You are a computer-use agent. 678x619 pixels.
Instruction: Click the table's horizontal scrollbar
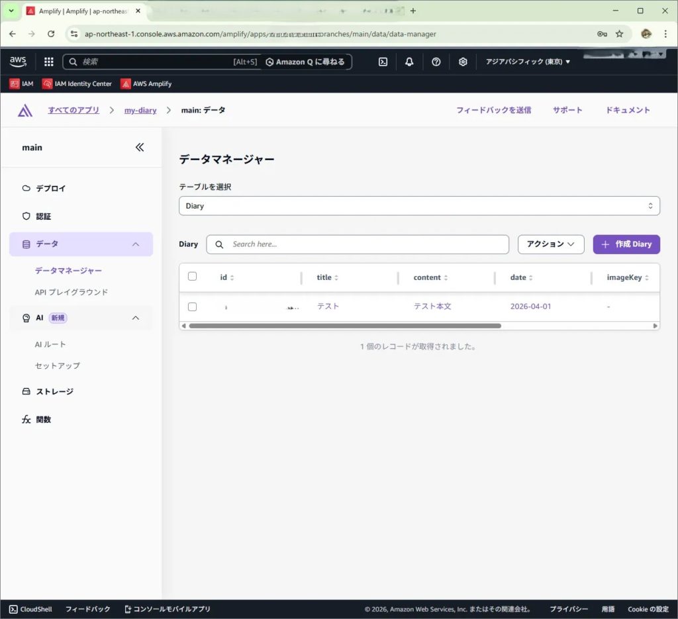[x=344, y=326]
